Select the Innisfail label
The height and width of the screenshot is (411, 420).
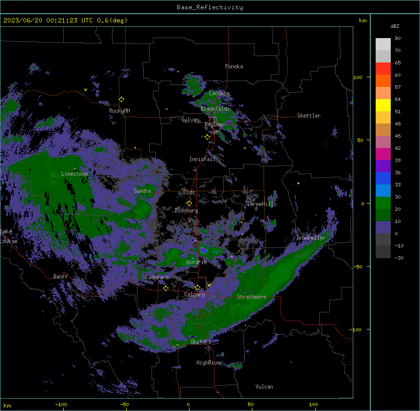pos(202,159)
